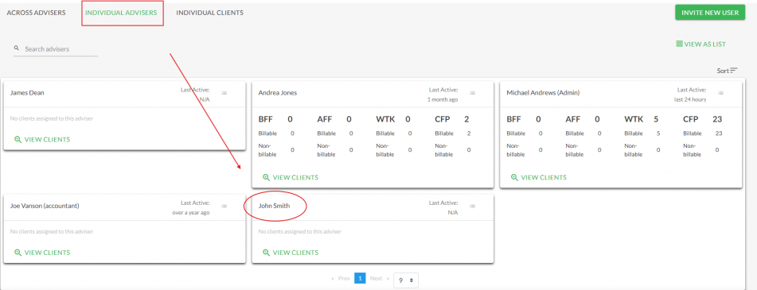Image resolution: width=757 pixels, height=290 pixels.
Task: Select the Individual Advisers tab
Action: coord(121,13)
